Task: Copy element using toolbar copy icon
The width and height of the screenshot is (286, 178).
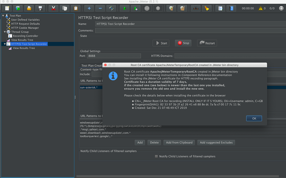Action: point(64,8)
